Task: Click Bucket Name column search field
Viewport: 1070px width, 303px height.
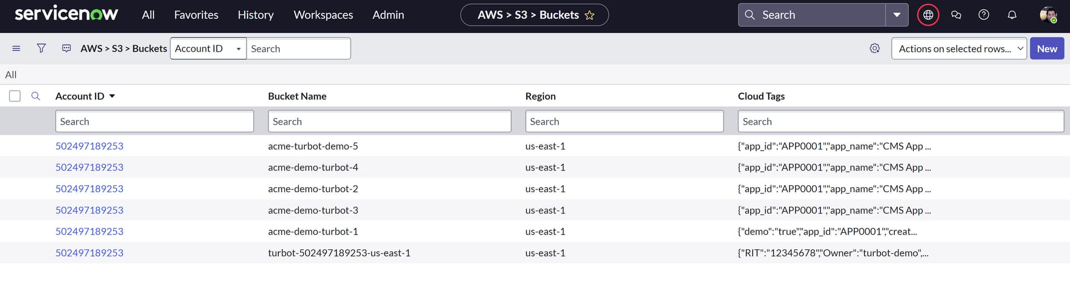Action: (x=389, y=121)
